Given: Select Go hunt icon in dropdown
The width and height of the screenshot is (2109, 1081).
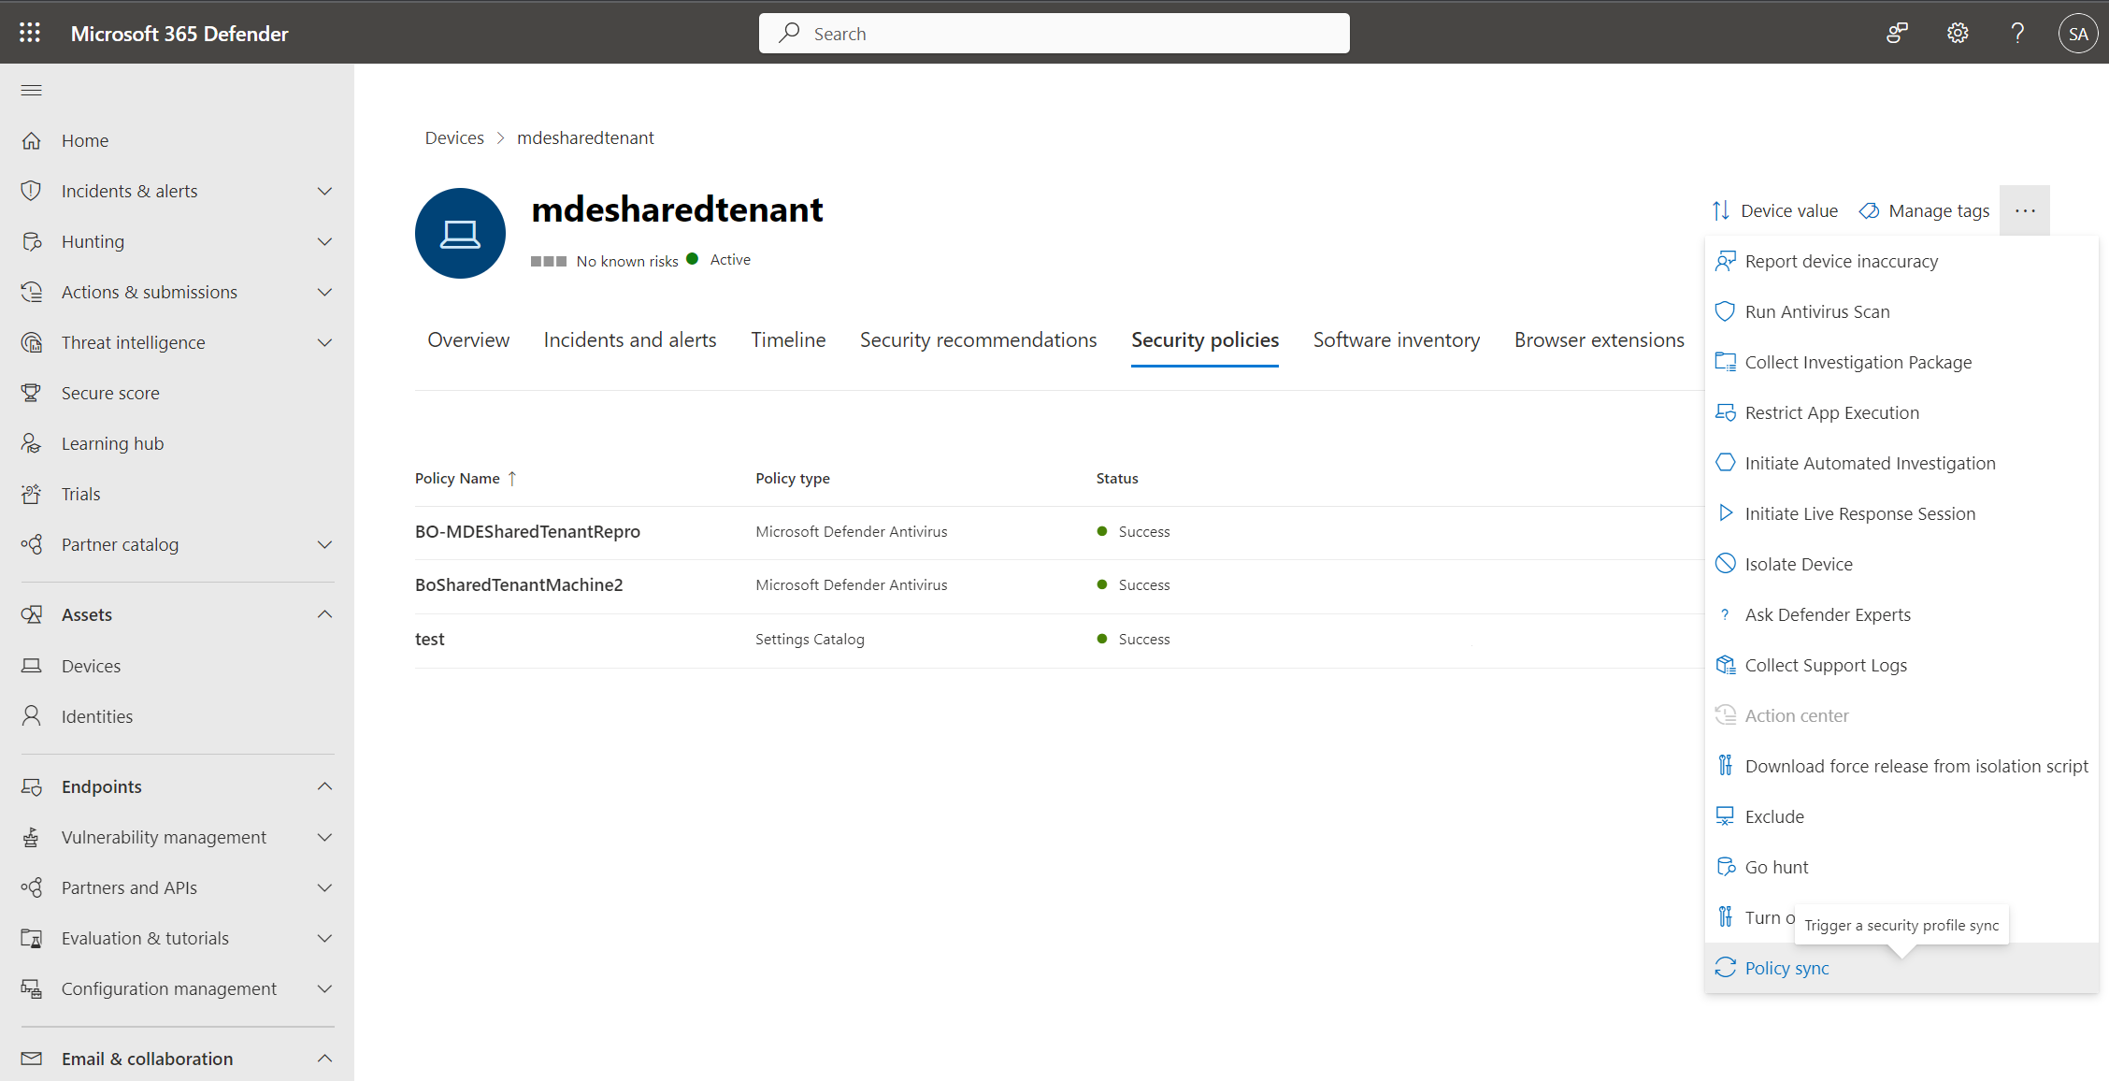Looking at the screenshot, I should pyautogui.click(x=1728, y=866).
